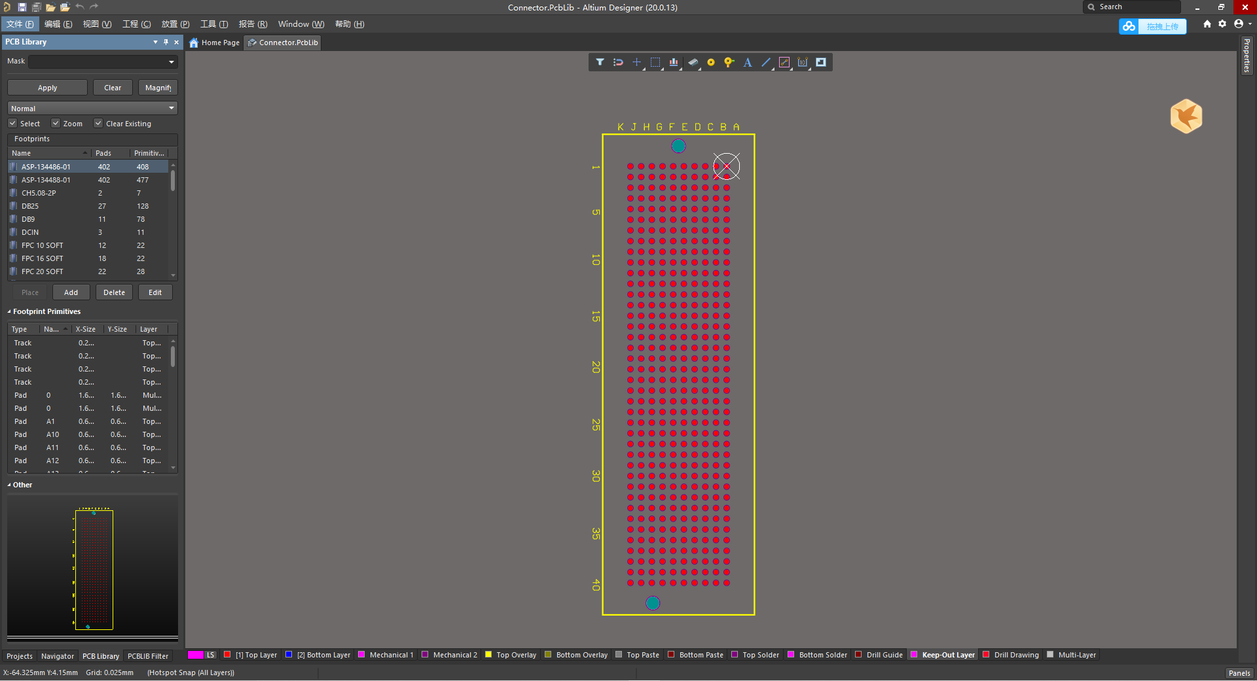
Task: Toggle the Clear Existing checkbox
Action: pos(98,123)
